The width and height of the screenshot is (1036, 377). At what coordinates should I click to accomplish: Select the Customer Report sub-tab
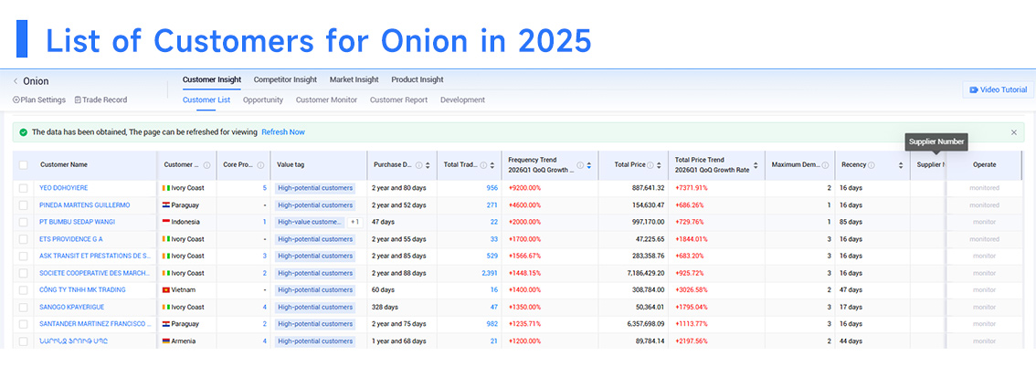click(398, 99)
